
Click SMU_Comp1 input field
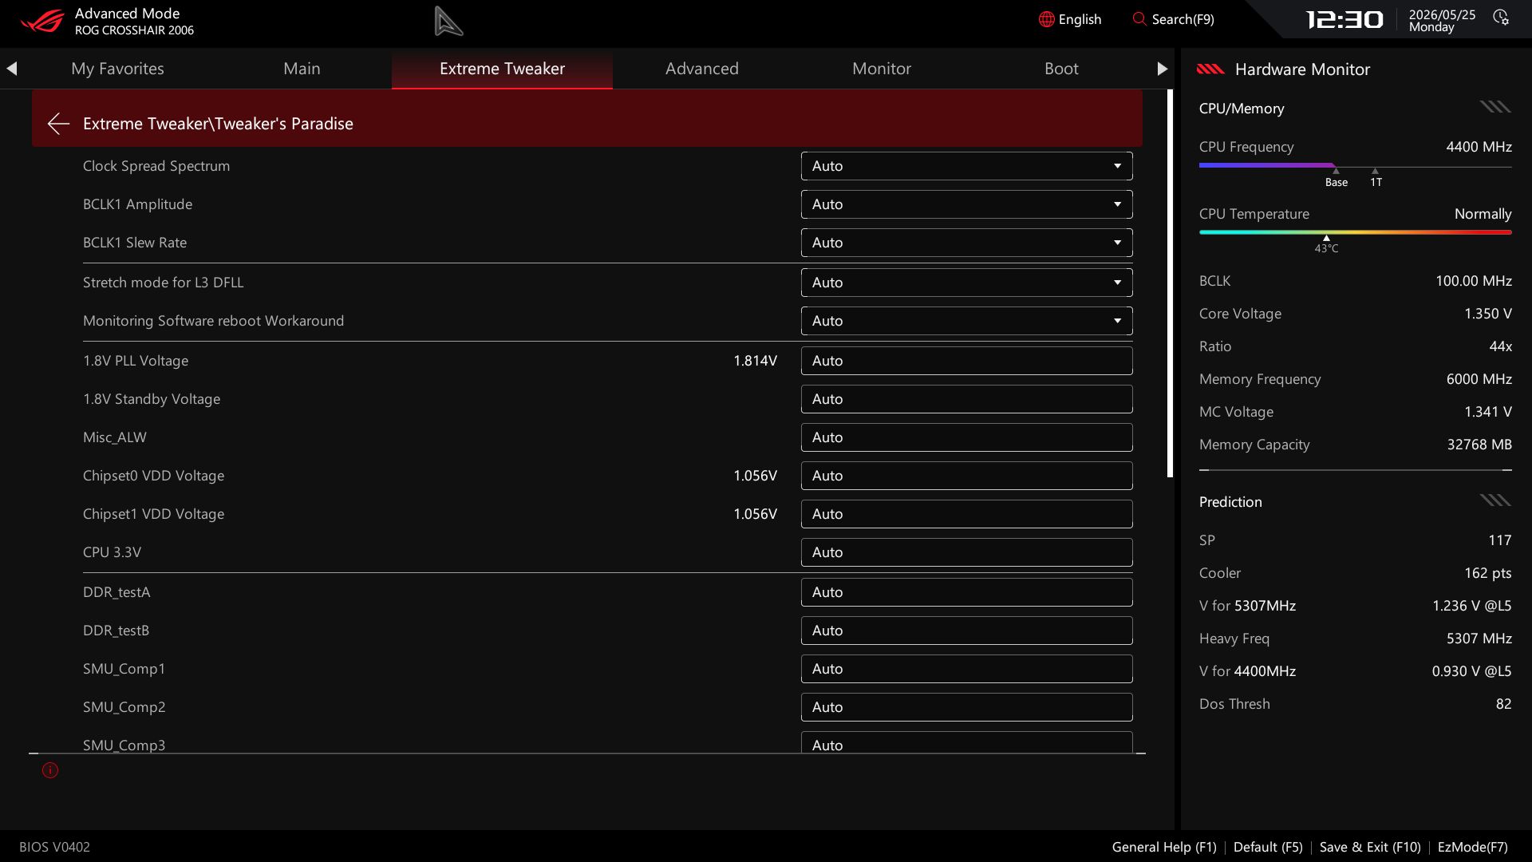[x=966, y=669]
